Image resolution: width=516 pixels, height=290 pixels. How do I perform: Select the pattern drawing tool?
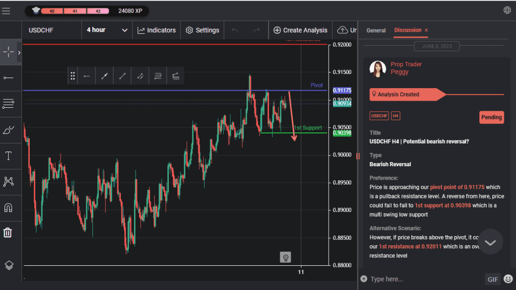[x=9, y=181]
